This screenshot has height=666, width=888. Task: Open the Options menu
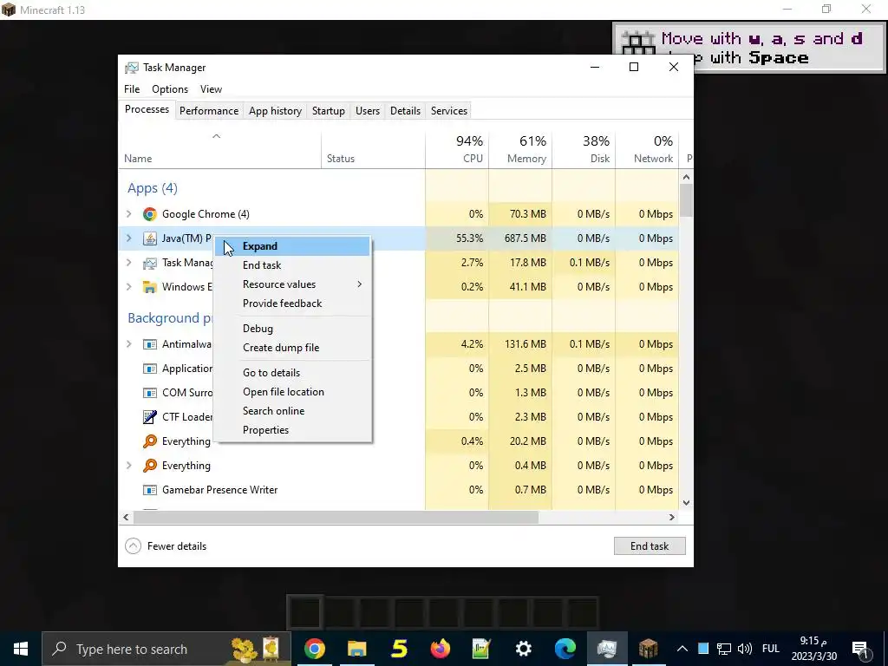[x=170, y=89]
